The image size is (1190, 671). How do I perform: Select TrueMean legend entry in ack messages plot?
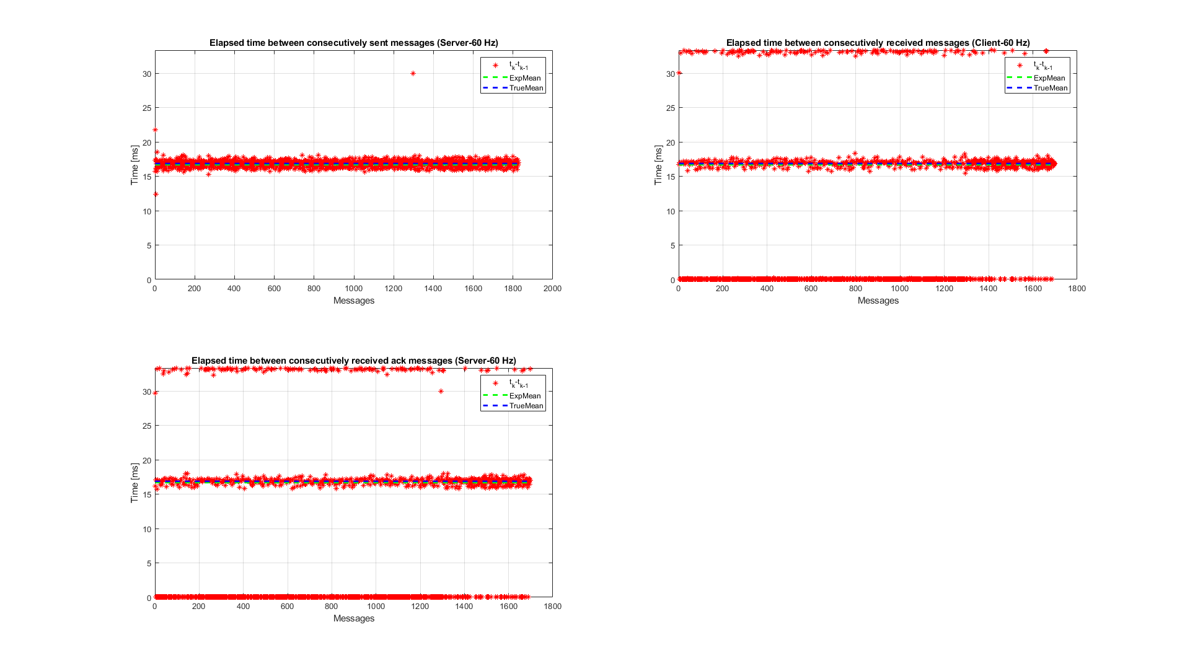click(526, 406)
